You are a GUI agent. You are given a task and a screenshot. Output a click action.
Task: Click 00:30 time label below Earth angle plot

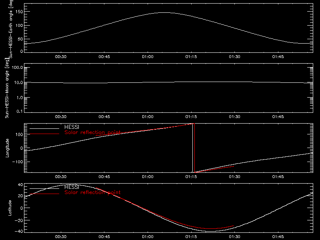click(x=61, y=57)
